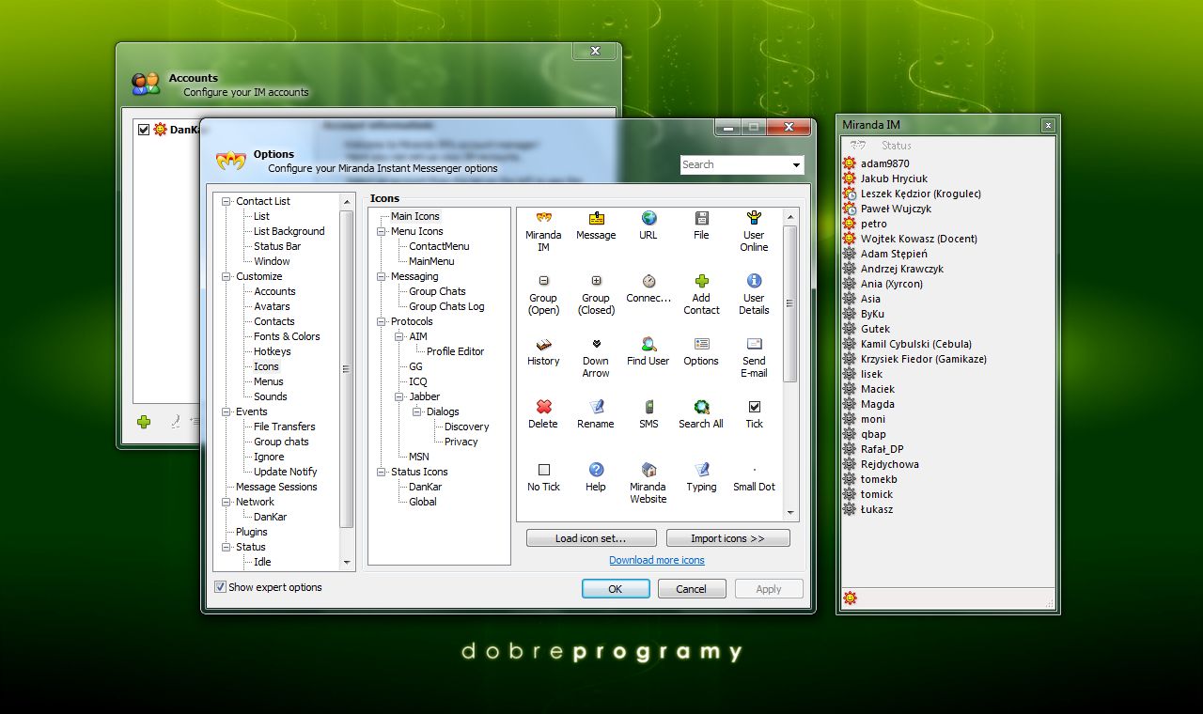
Task: Collapse the Events tree node
Action: [227, 411]
